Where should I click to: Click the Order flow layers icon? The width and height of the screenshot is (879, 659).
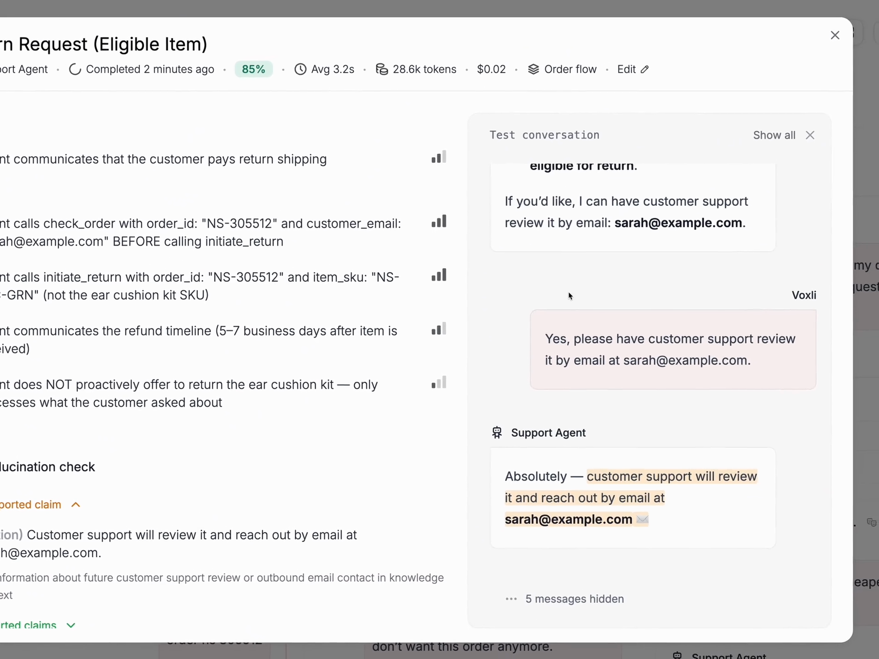(533, 70)
